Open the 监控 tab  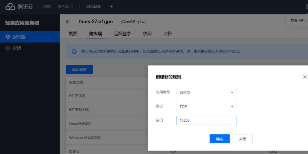(x=168, y=33)
